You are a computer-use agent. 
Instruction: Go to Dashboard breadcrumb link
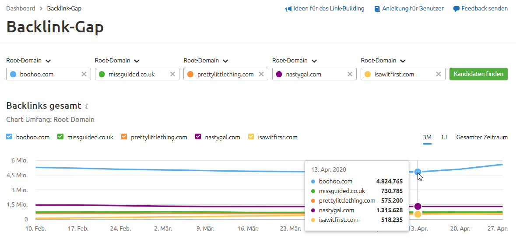pos(21,9)
